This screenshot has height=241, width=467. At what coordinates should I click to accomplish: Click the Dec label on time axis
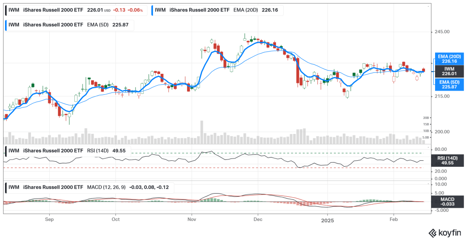[258, 219]
